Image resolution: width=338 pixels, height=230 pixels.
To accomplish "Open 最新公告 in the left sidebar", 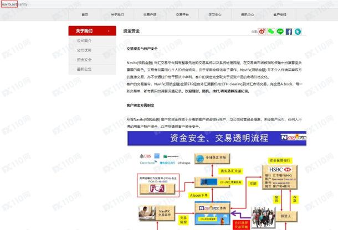I will pyautogui.click(x=85, y=69).
